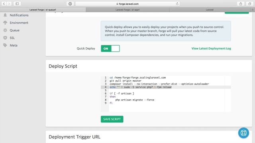Toggle the Safari sidebar button
The height and width of the screenshot is (143, 255).
[x=17, y=4]
